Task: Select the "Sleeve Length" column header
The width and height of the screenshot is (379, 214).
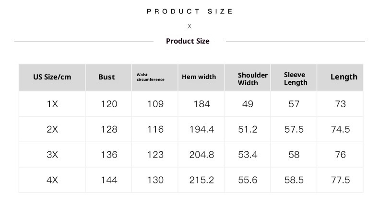Action: [x=295, y=79]
